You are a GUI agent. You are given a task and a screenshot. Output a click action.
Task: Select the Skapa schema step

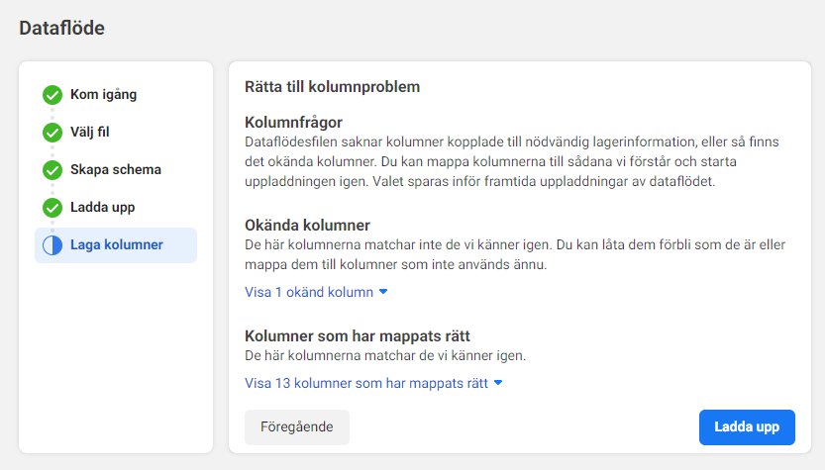116,170
